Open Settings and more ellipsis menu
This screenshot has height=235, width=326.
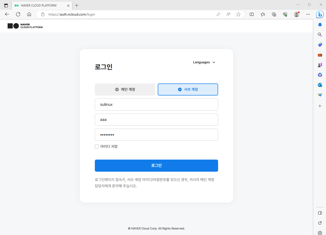pos(308,14)
